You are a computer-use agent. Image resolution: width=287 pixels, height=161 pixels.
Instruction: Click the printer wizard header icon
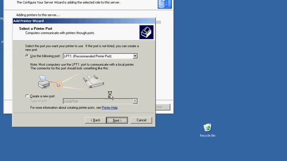147,32
